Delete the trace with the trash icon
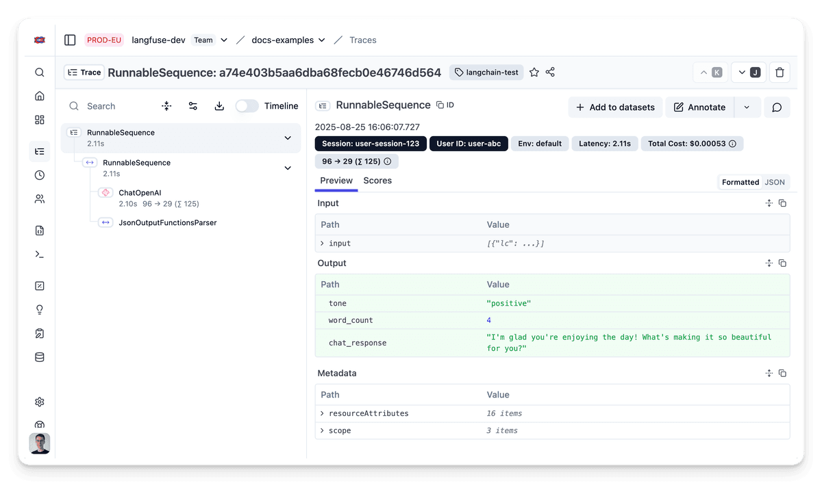The width and height of the screenshot is (822, 483). click(780, 72)
